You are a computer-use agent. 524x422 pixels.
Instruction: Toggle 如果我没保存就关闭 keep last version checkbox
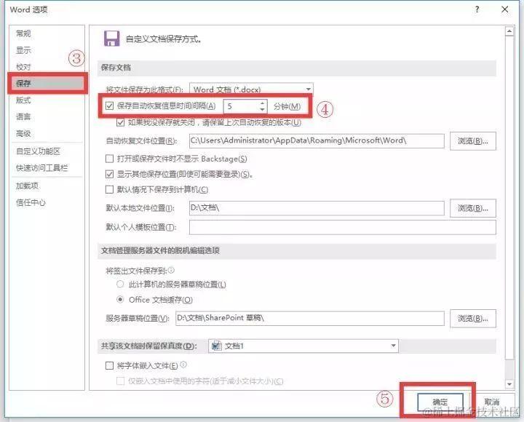tap(121, 123)
